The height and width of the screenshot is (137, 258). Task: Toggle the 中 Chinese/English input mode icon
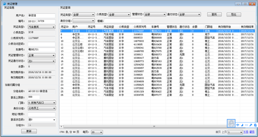point(238,125)
